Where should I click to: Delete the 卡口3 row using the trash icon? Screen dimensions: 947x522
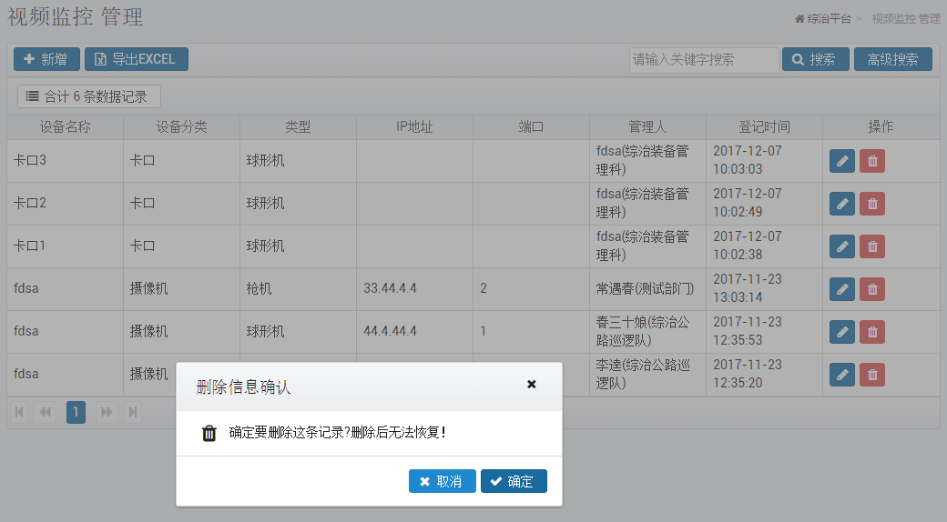coord(872,161)
